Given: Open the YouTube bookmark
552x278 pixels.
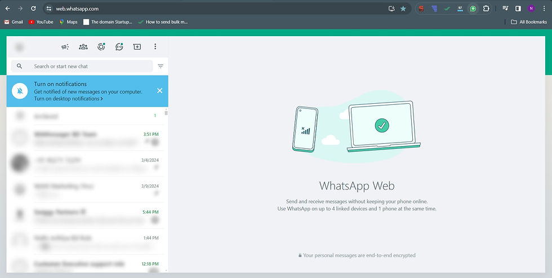Looking at the screenshot, I should point(41,22).
